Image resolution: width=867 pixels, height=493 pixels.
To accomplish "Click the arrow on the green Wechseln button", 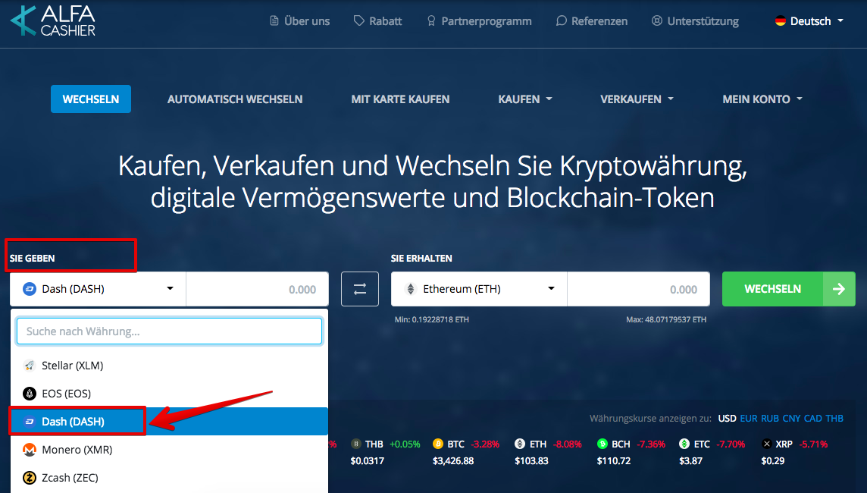I will 839,289.
